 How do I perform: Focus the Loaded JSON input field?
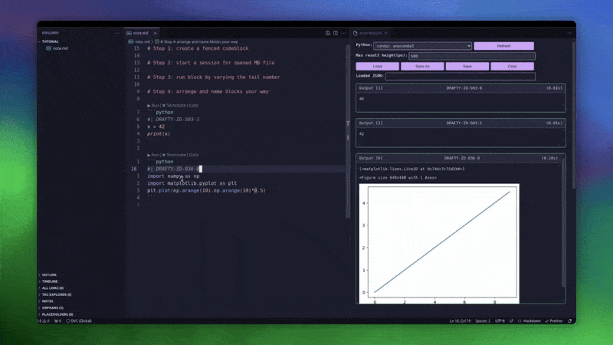click(461, 76)
